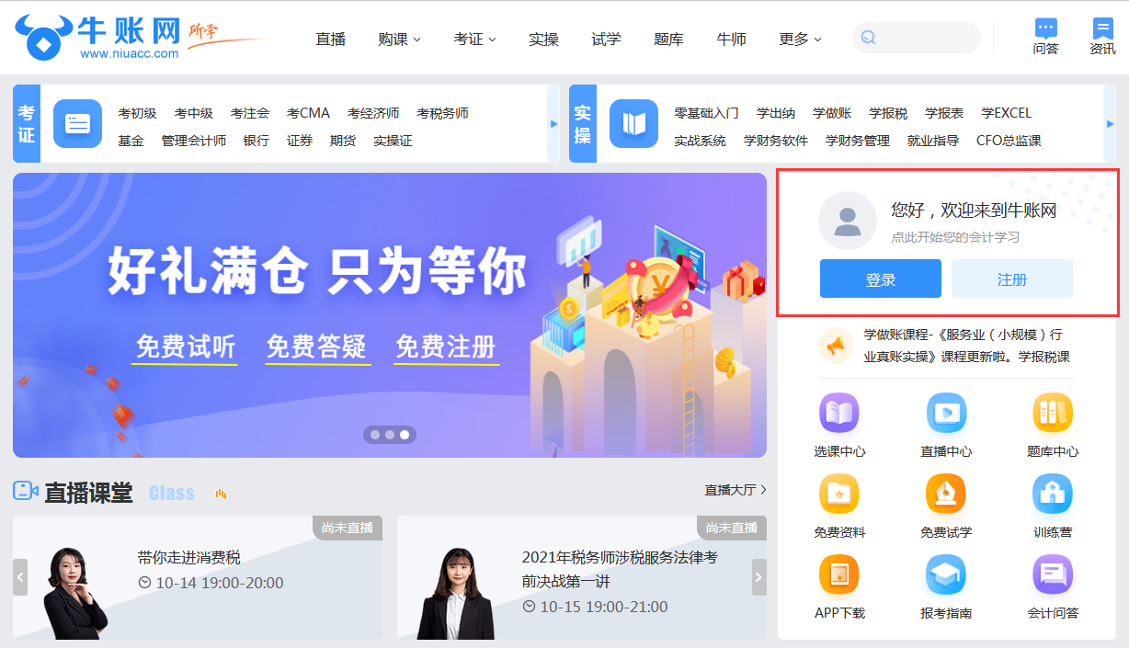The width and height of the screenshot is (1129, 648).
Task: Open the 管理会计师 link
Action: pyautogui.click(x=194, y=141)
